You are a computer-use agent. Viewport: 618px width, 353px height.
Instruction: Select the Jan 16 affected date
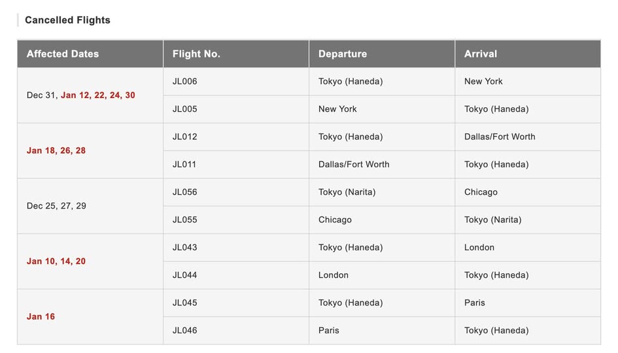point(41,317)
